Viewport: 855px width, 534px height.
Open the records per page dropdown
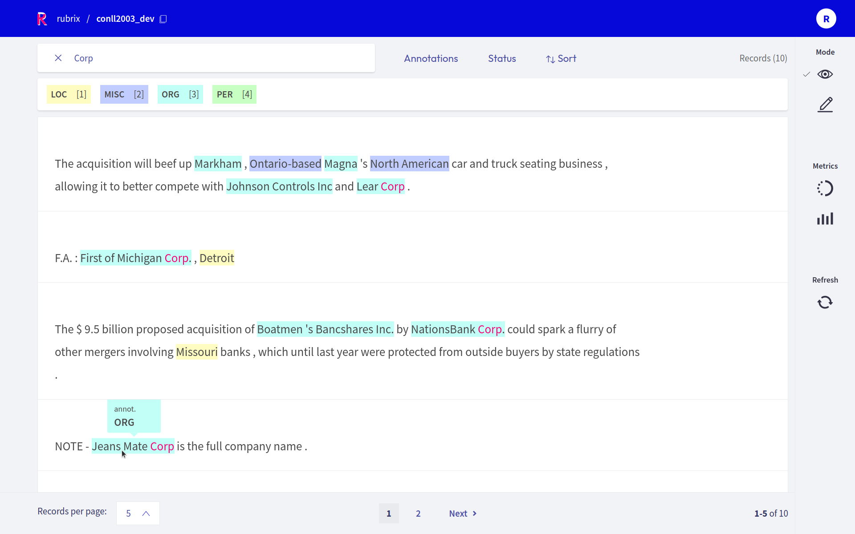pos(138,513)
